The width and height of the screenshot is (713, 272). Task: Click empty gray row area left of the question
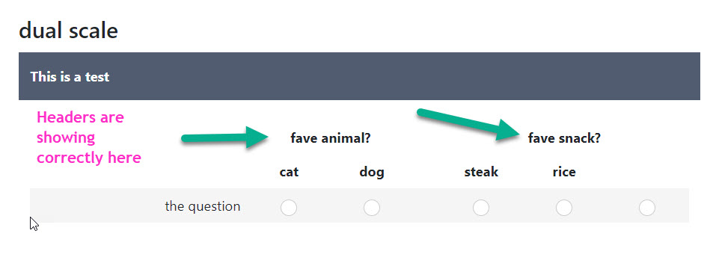click(96, 205)
